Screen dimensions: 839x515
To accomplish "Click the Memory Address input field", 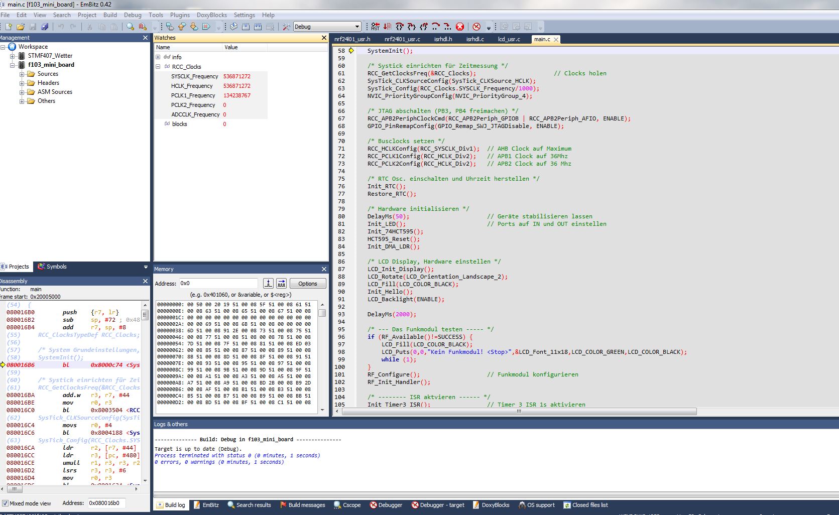I will point(218,284).
